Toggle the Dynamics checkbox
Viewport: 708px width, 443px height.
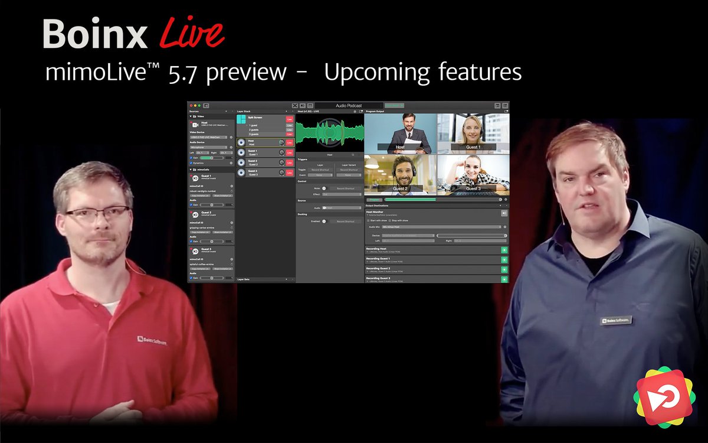click(x=191, y=163)
